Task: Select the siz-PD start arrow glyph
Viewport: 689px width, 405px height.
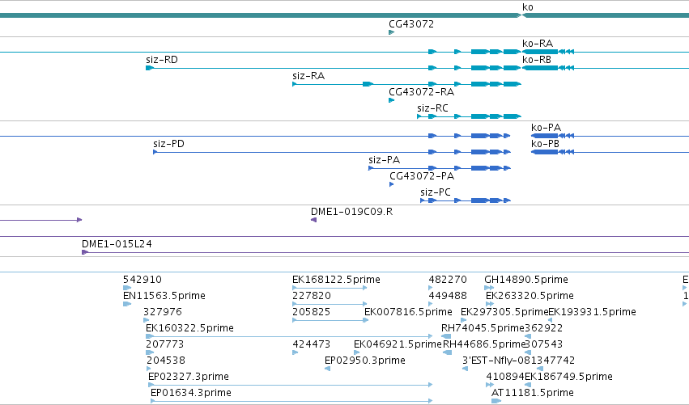Action: pyautogui.click(x=155, y=152)
